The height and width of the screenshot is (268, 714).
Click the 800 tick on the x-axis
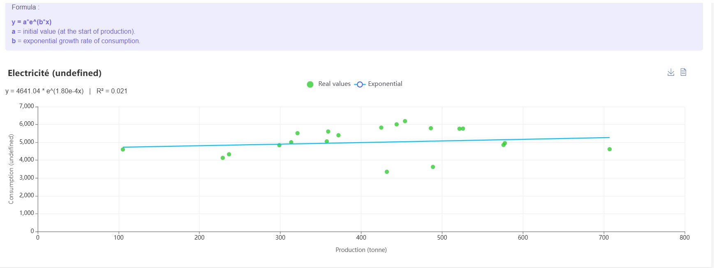pyautogui.click(x=684, y=238)
